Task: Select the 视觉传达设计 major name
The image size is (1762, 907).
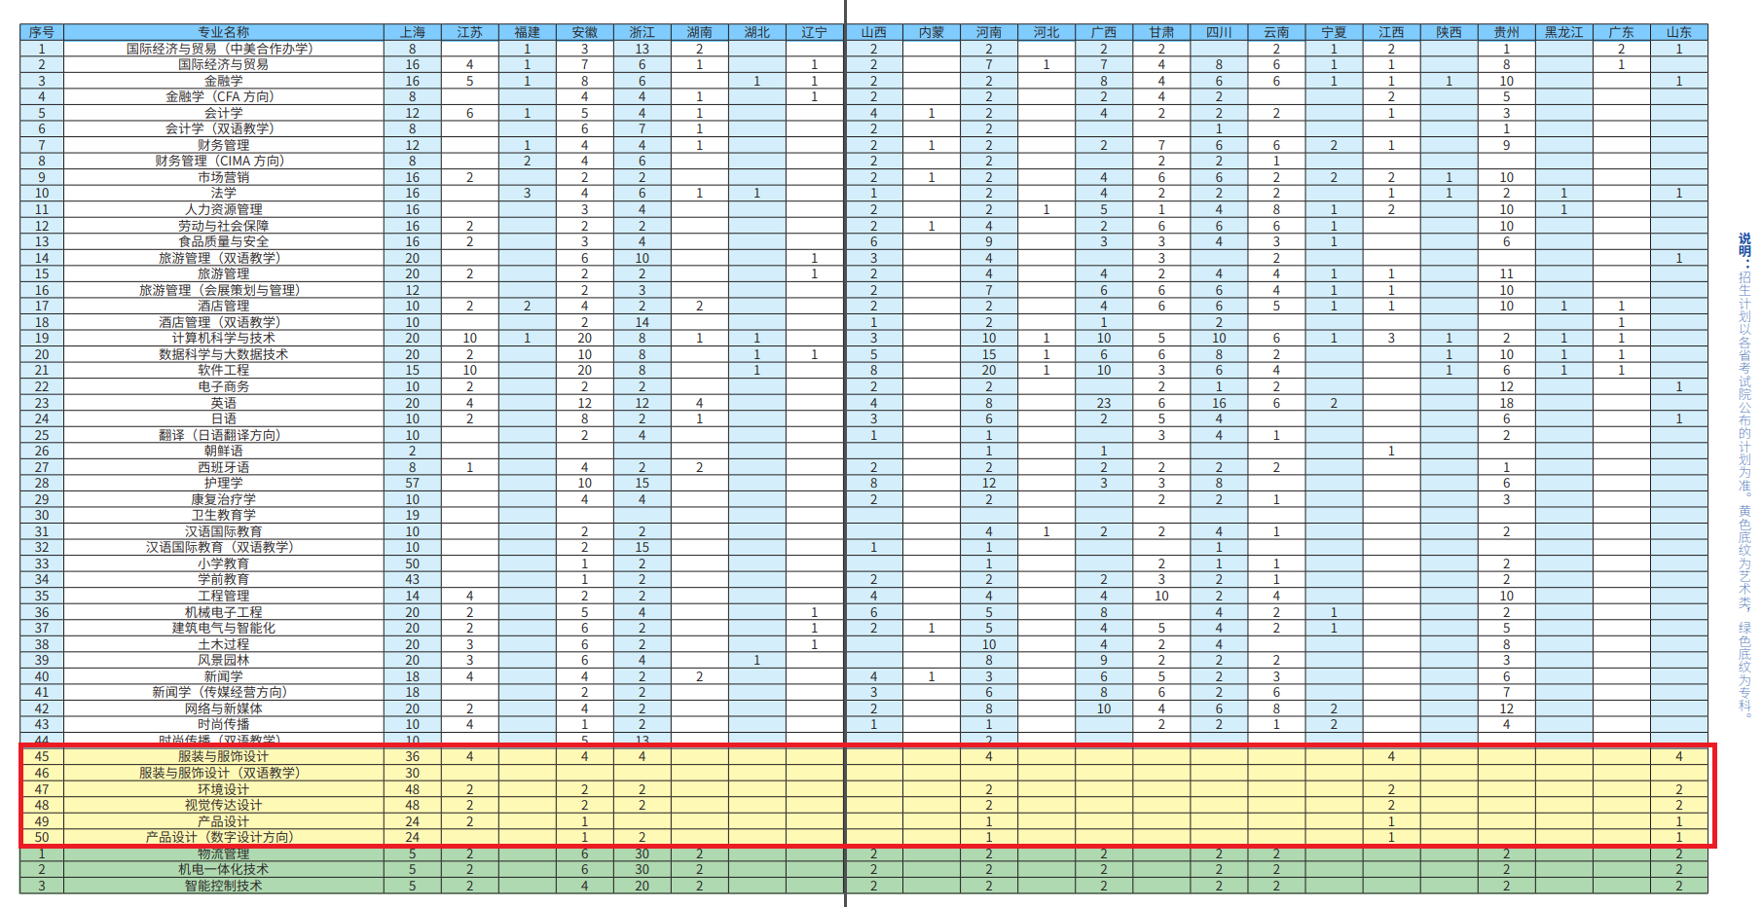Action: click(224, 805)
